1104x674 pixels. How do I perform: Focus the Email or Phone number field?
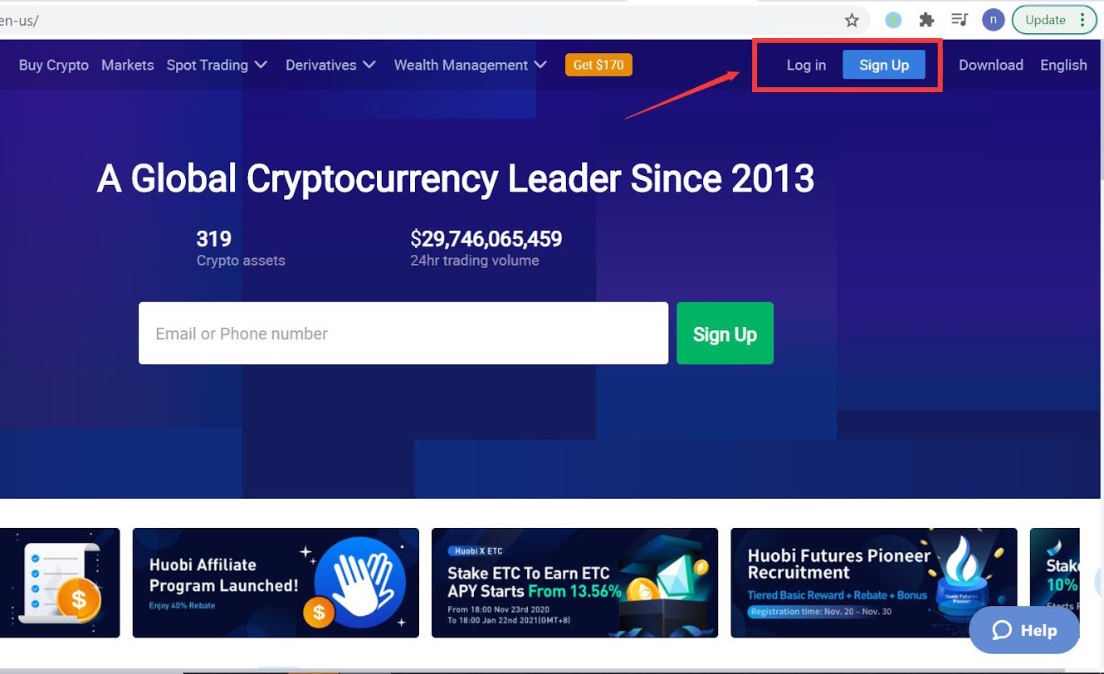pos(403,333)
